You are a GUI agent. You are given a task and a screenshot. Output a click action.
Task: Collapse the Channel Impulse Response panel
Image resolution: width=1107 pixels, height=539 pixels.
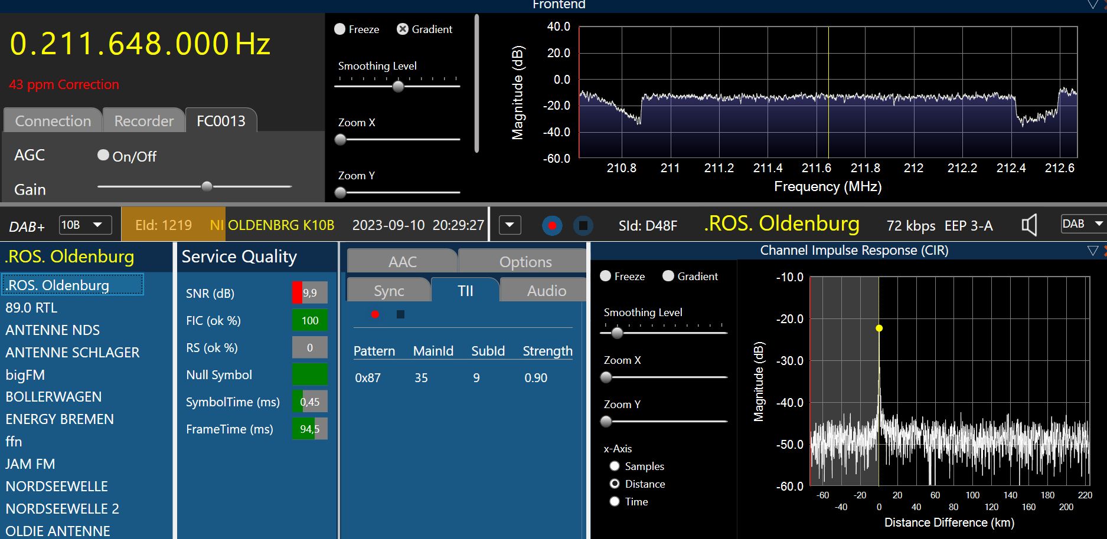pos(1092,251)
